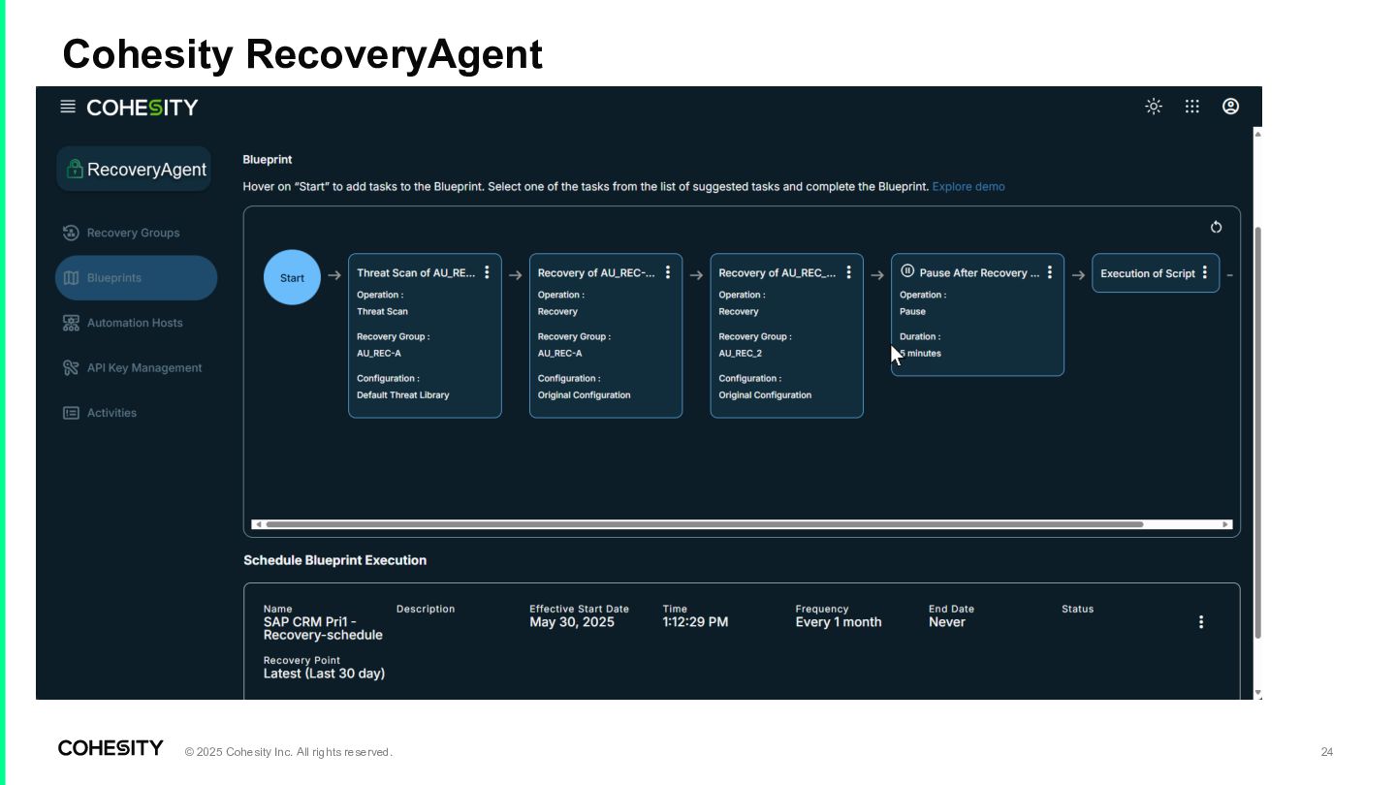Open the user profile icon

tap(1230, 107)
